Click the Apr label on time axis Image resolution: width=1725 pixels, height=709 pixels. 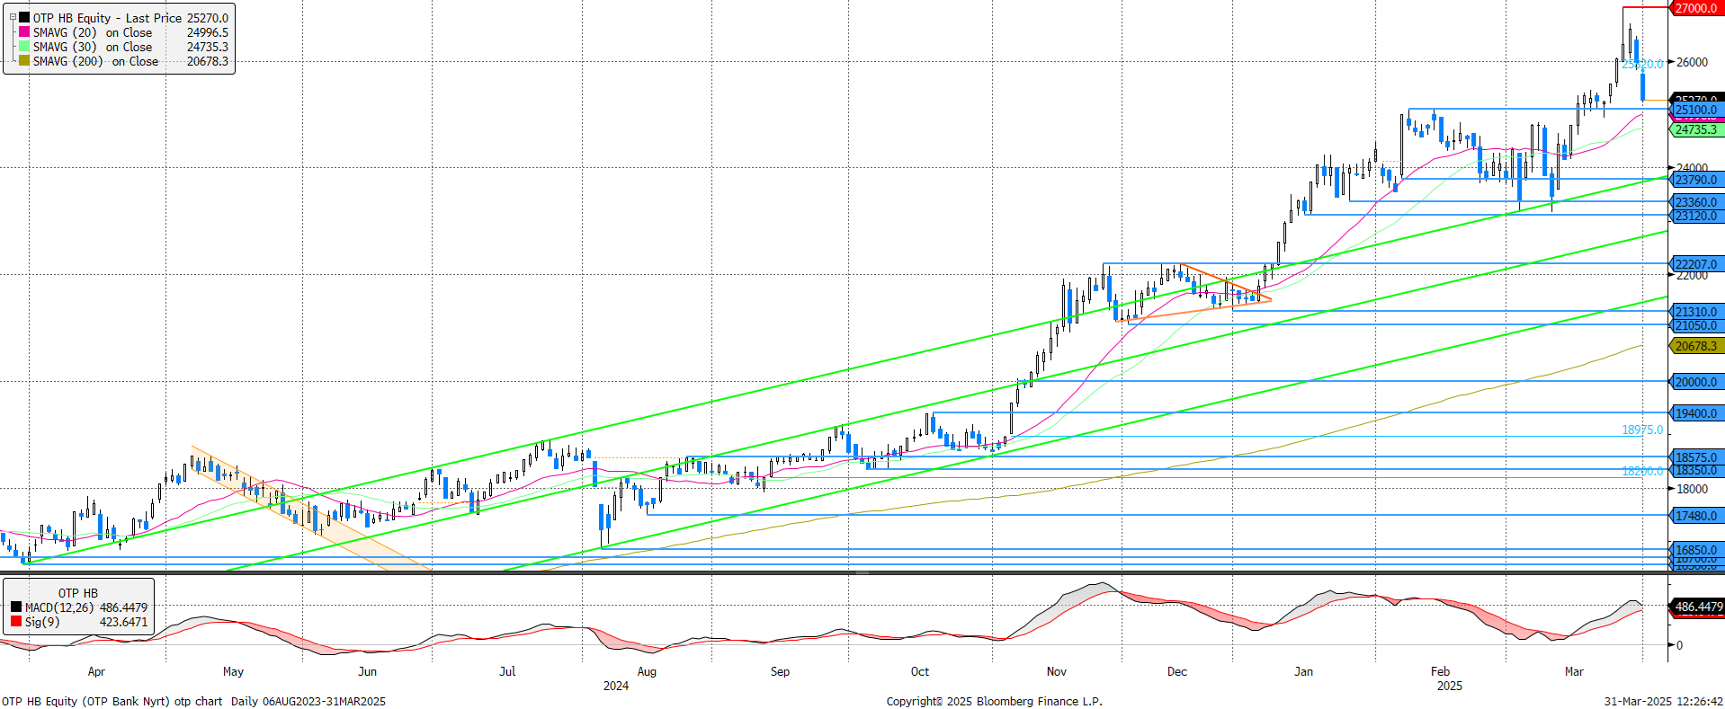96,672
